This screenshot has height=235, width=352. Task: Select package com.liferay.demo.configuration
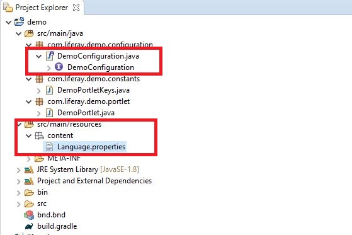[100, 44]
